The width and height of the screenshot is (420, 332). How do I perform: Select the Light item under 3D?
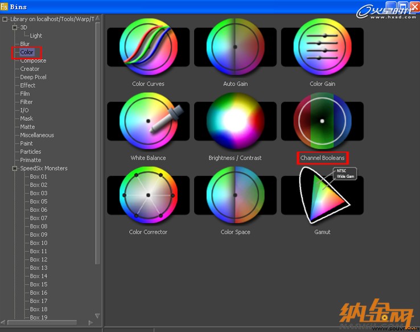point(36,35)
